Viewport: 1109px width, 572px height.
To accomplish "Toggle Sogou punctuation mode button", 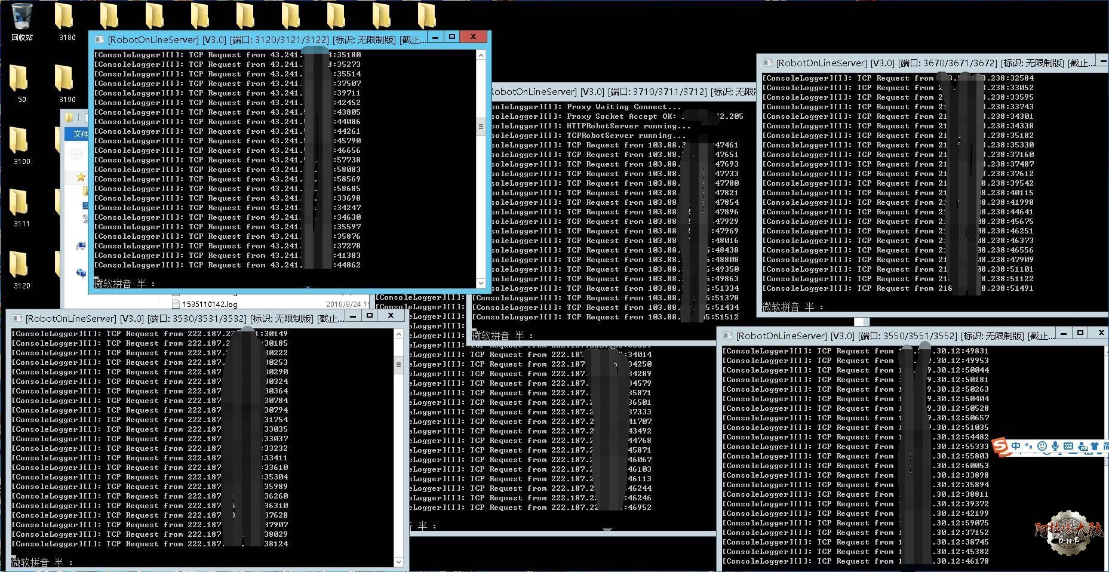I will pos(1028,446).
